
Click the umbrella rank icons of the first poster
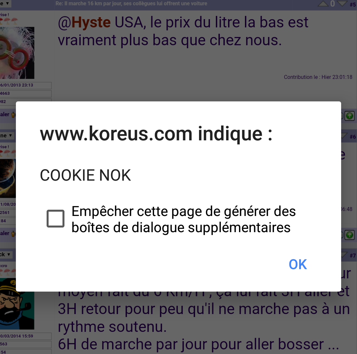click(x=8, y=21)
